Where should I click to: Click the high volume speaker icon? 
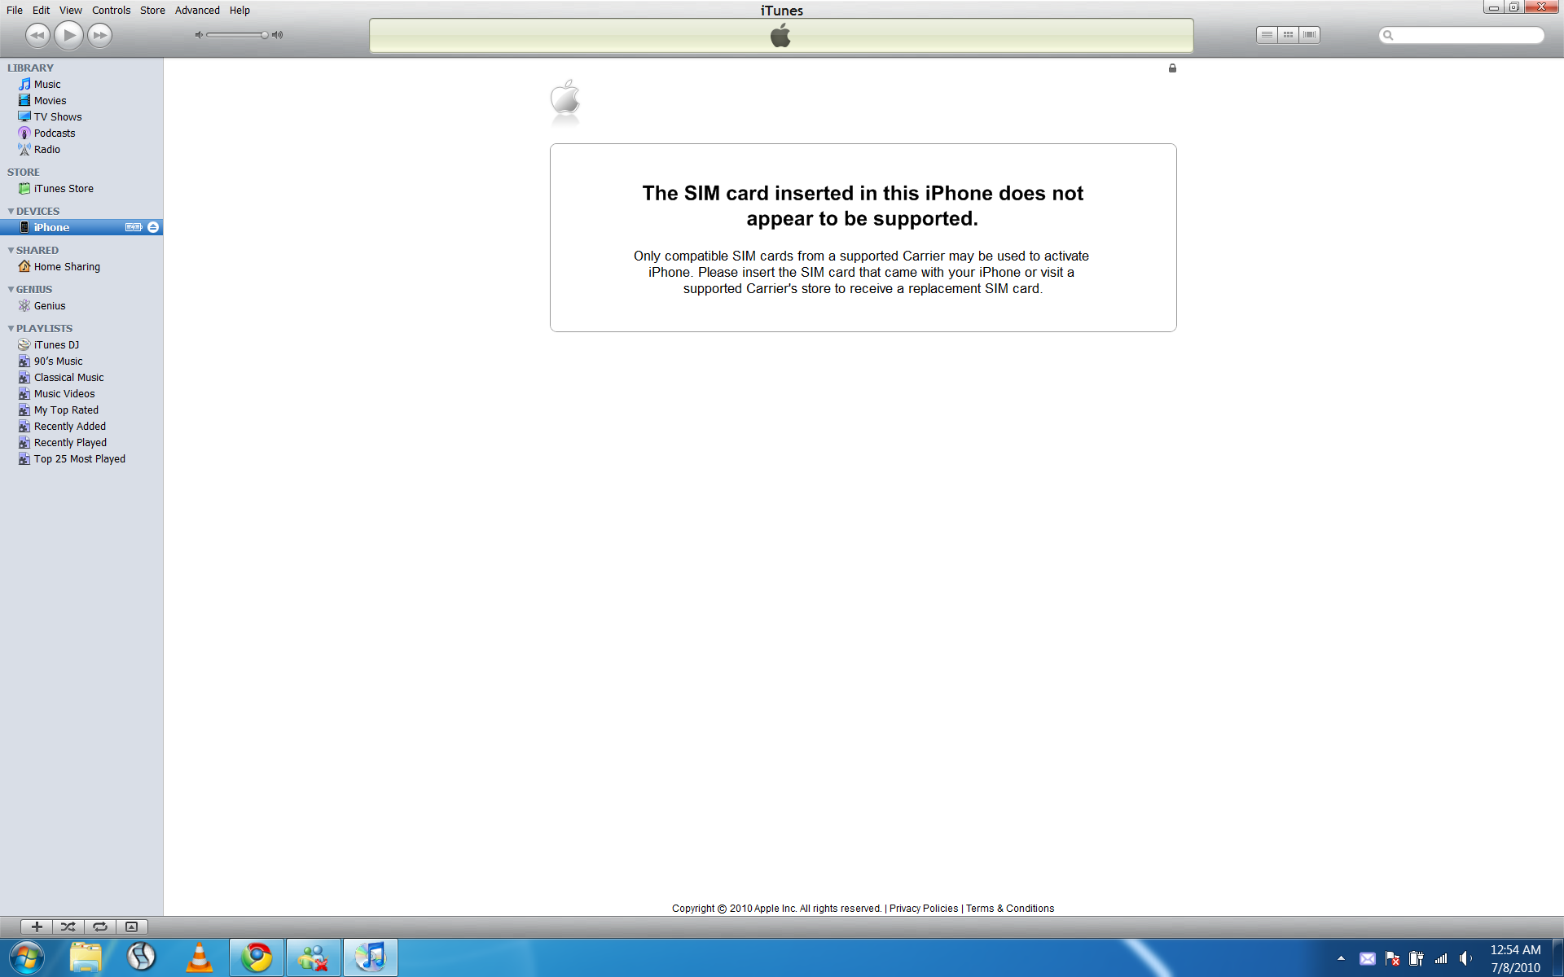click(278, 35)
